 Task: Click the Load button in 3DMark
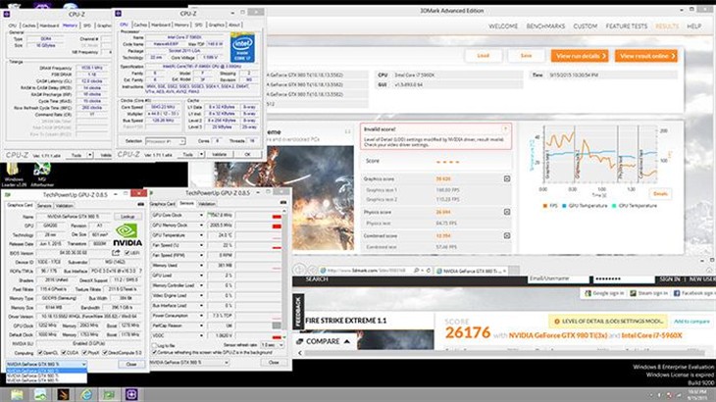484,56
